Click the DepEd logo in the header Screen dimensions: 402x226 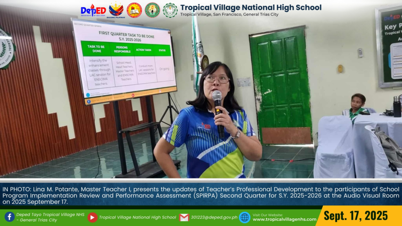(93, 10)
